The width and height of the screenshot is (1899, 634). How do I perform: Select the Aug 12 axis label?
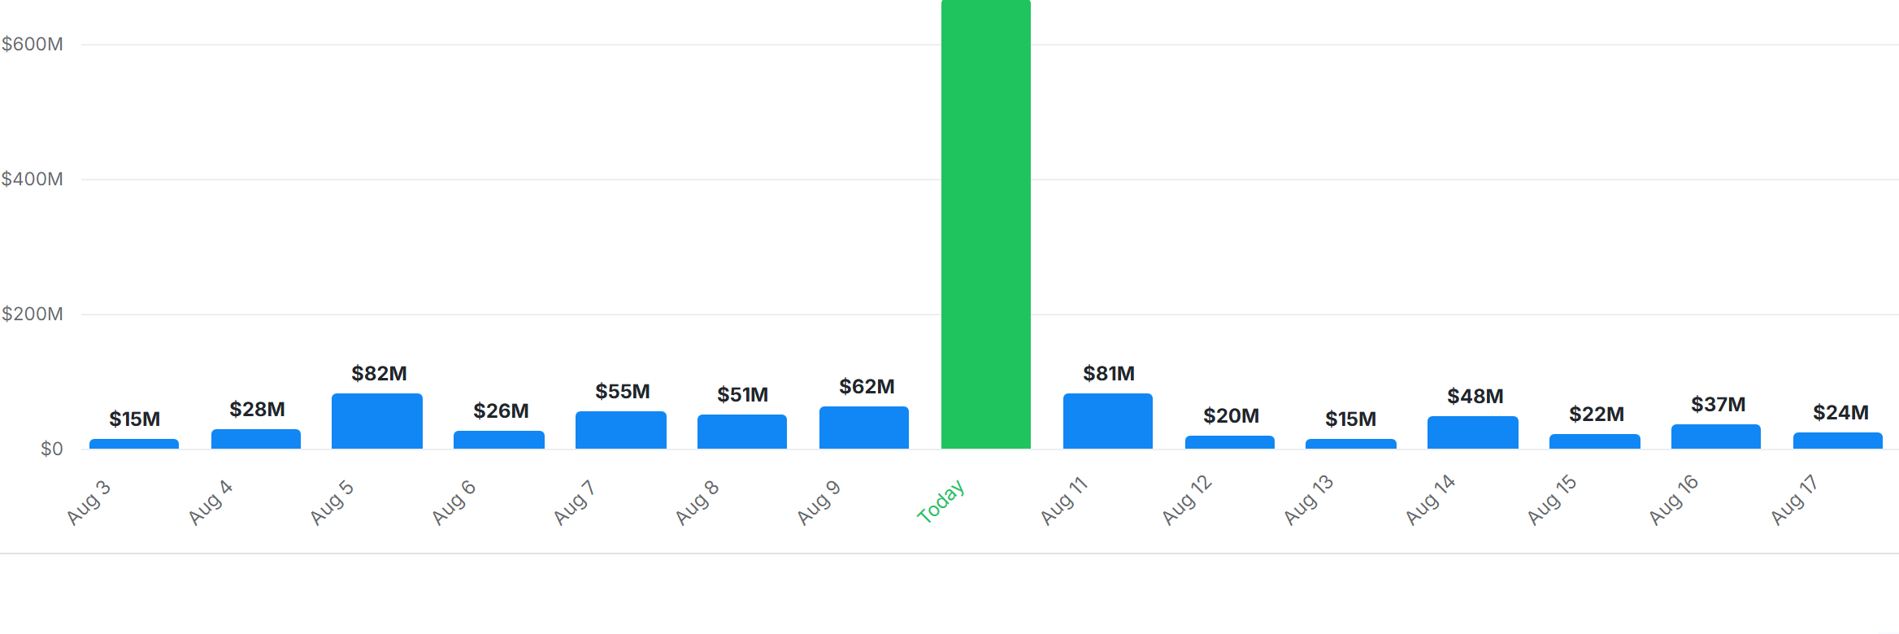coord(1187,500)
